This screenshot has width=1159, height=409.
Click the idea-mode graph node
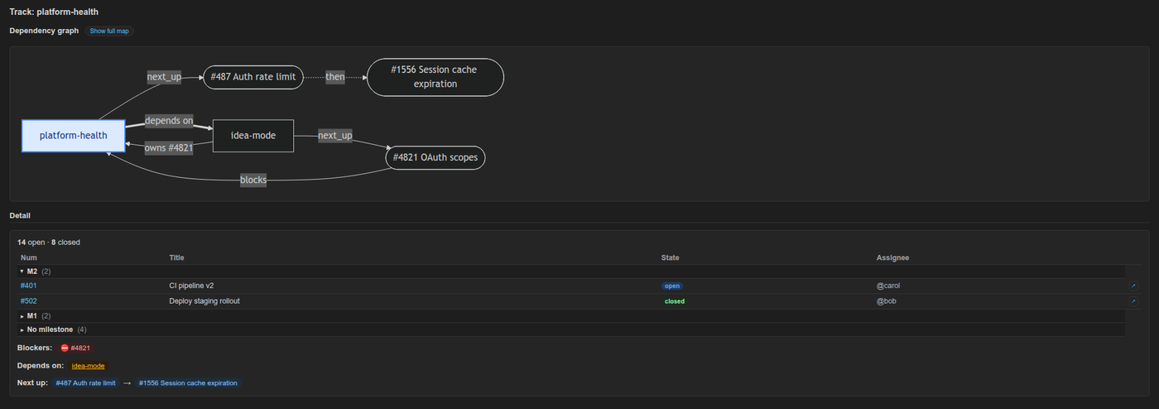(253, 136)
